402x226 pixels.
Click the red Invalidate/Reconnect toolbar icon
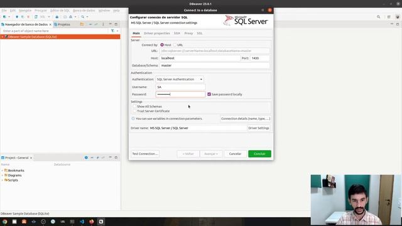28,17
